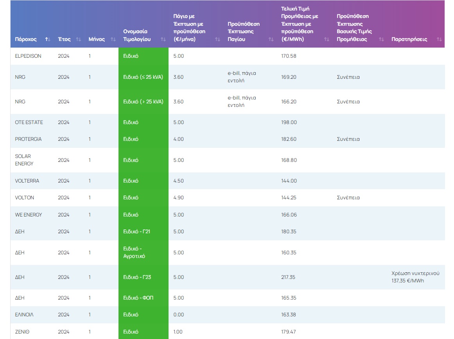Select the ΖΕΝΙΘ provider cell
454x339 pixels.
(22, 332)
